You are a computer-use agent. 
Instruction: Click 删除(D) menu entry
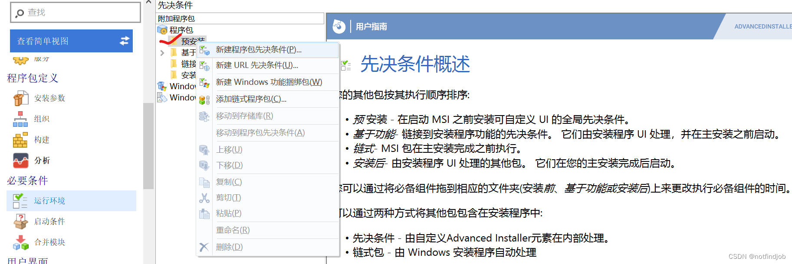[x=268, y=247]
